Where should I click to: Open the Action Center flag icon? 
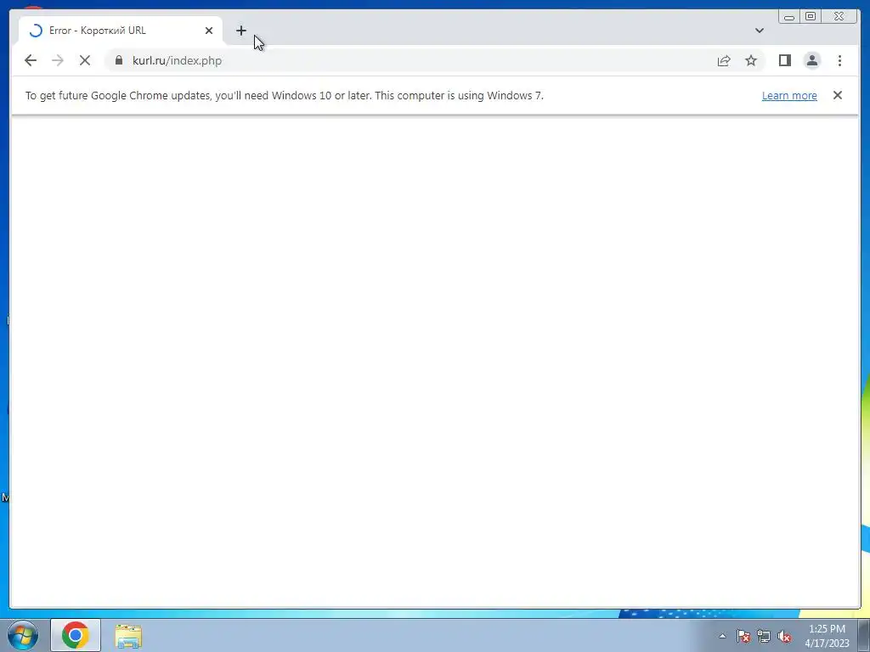click(x=743, y=636)
